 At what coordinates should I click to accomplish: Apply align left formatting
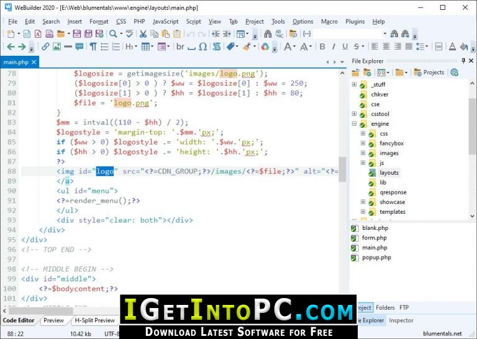pos(375,46)
